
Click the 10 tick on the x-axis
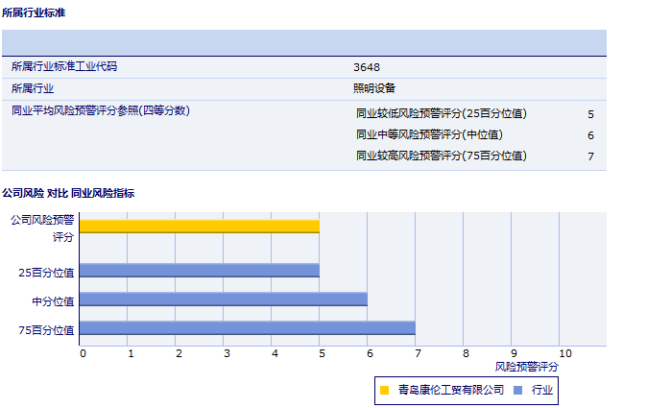564,353
